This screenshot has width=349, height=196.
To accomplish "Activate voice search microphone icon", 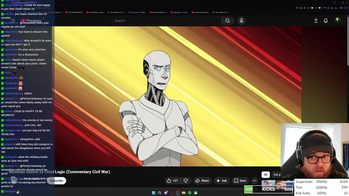I will [241, 21].
